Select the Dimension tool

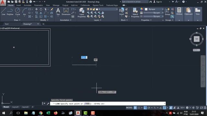click(x=66, y=12)
